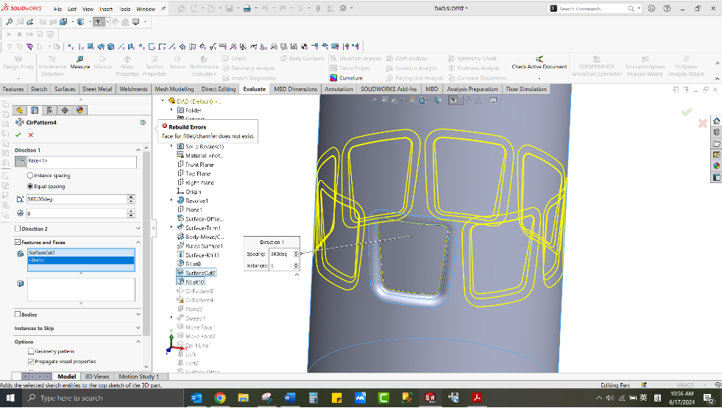Image resolution: width=722 pixels, height=408 pixels.
Task: Switch to the ConfigurationManager tab
Action: point(50,110)
